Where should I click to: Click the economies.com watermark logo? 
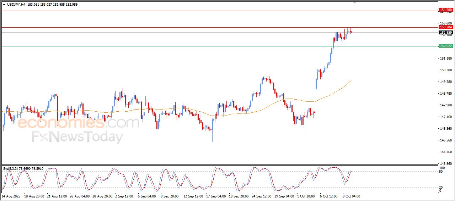(x=78, y=123)
